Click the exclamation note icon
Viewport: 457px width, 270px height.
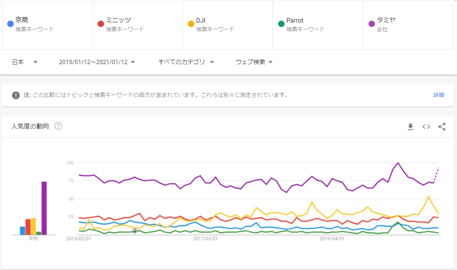tap(16, 95)
